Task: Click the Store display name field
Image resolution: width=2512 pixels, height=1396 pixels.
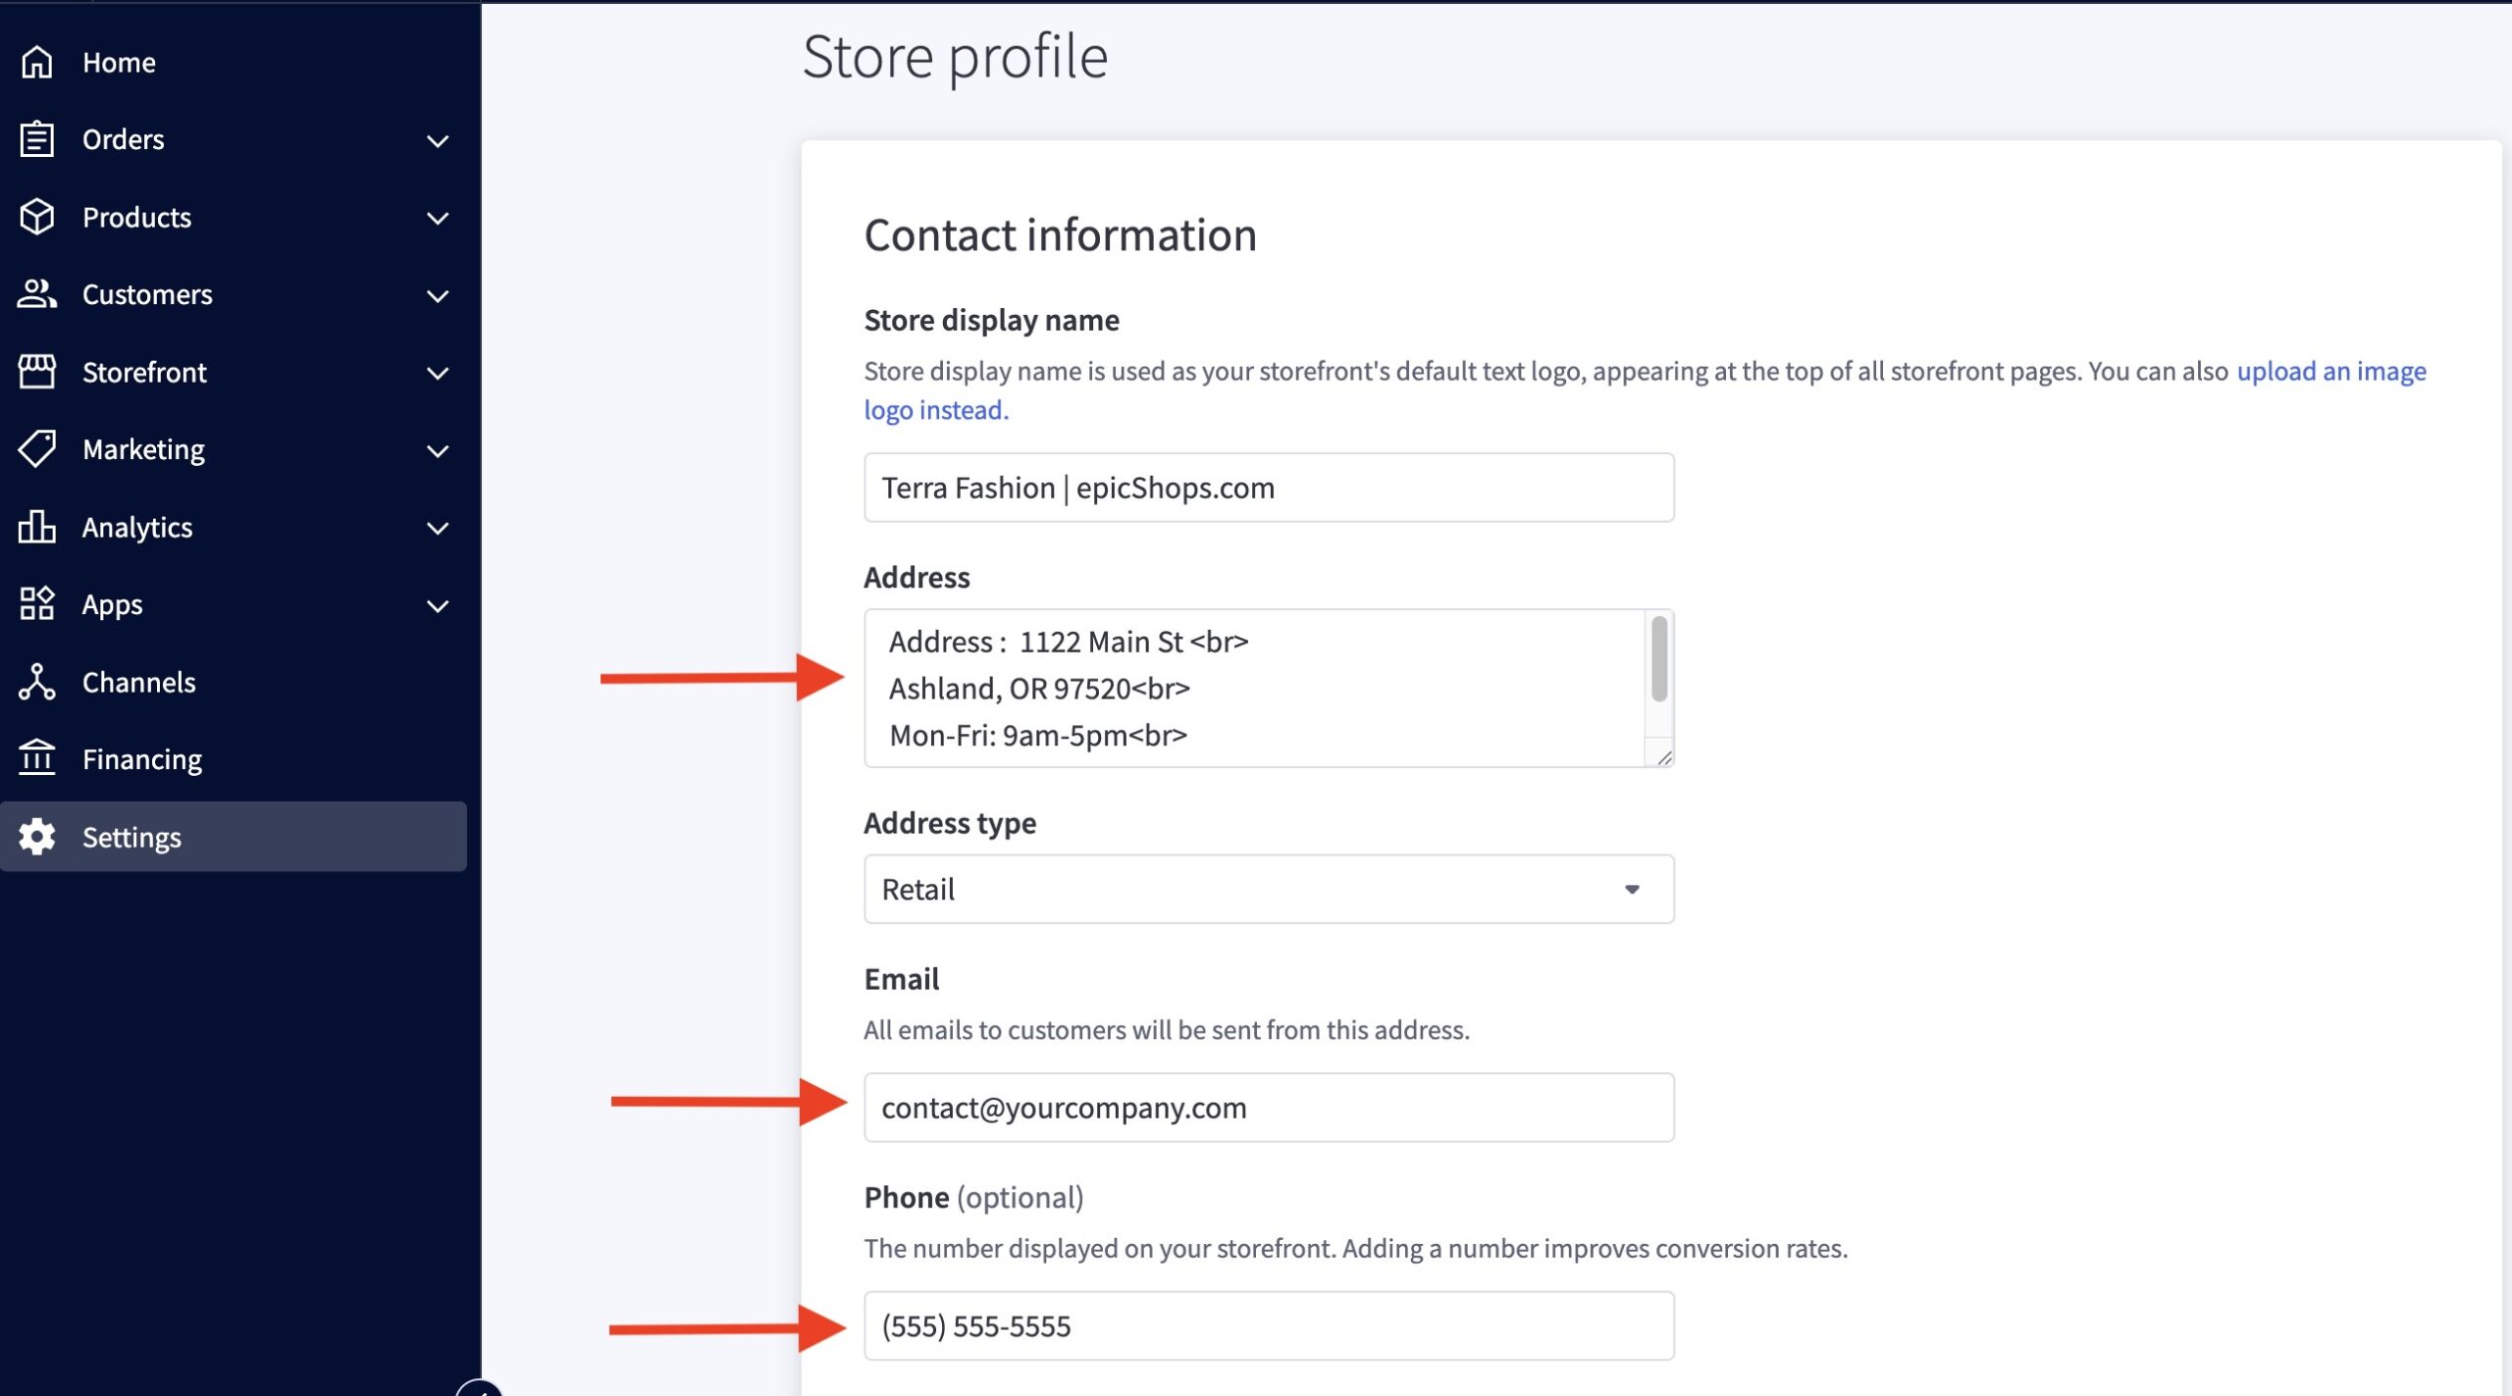Action: tap(1268, 488)
